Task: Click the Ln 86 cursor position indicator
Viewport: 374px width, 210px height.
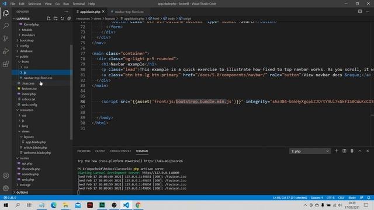Action: pyautogui.click(x=290, y=198)
